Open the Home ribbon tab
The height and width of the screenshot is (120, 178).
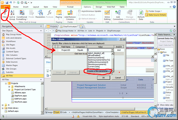pyautogui.click(x=16, y=7)
